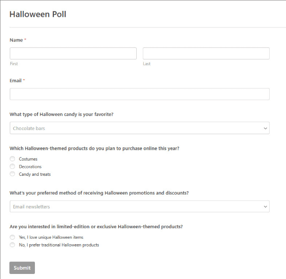Screen dimensions: 286x279
Task: Click the Halloween Poll heading
Action: point(38,14)
